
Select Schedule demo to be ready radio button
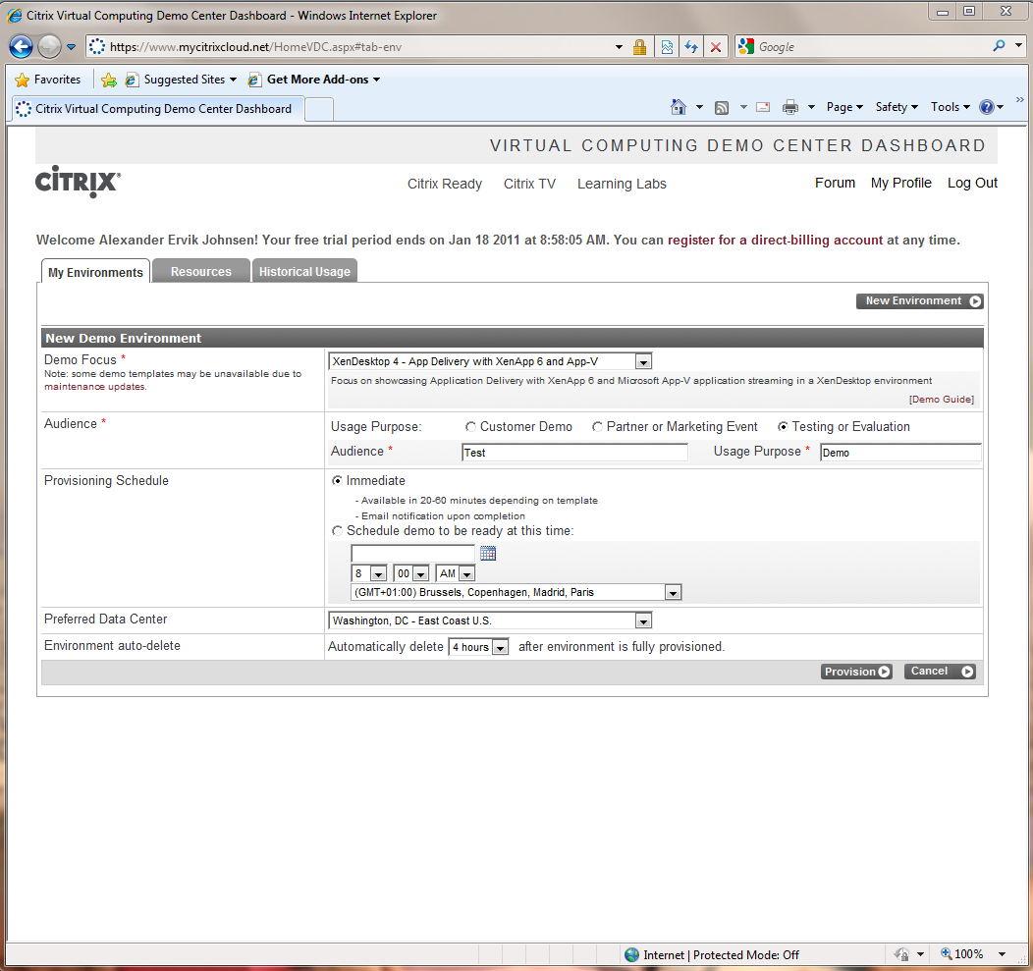tap(337, 531)
